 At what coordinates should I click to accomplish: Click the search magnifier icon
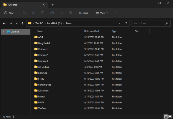166,23
